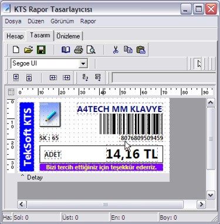This screenshot has width=220, height=224.
Task: Click the bring-to-front arrow icon
Action: pos(16,77)
